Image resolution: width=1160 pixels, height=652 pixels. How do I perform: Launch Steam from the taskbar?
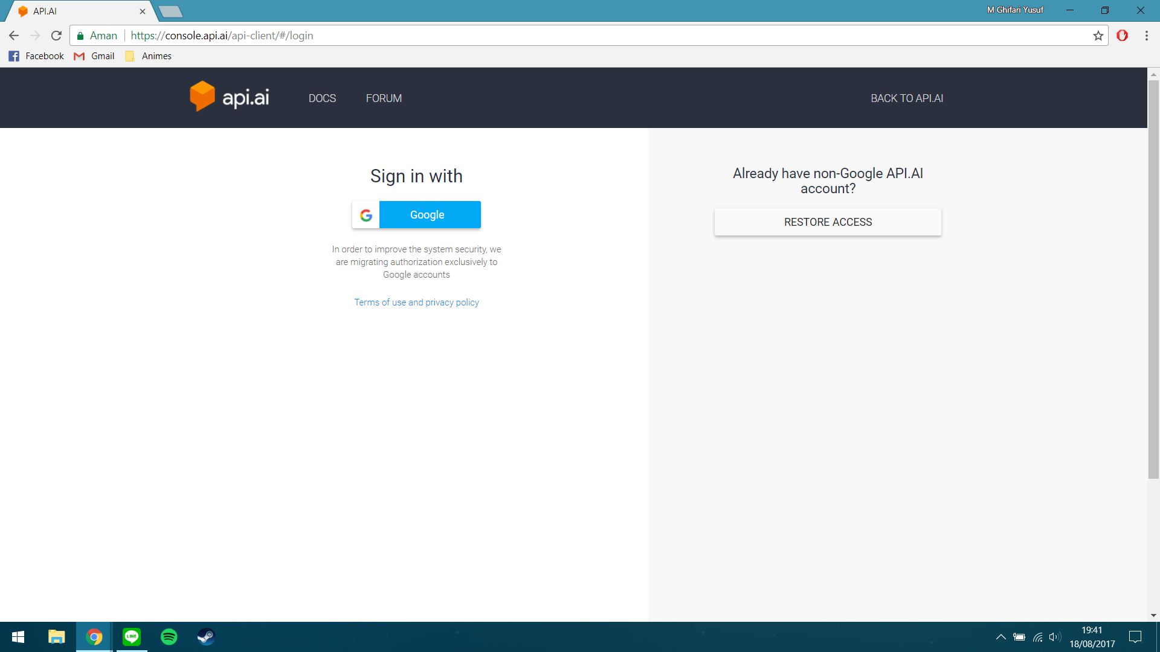pyautogui.click(x=206, y=636)
